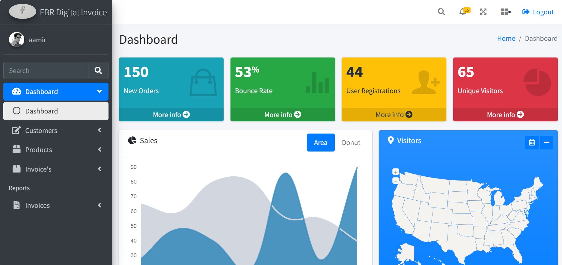Click the Sales card title

click(148, 140)
